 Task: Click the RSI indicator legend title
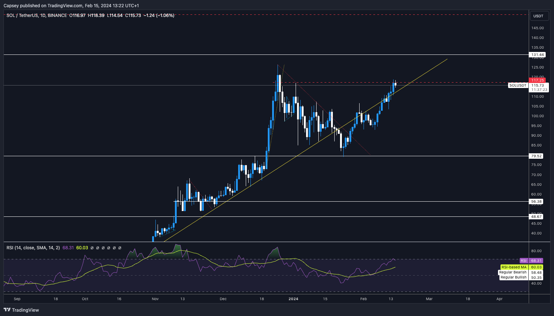33,248
